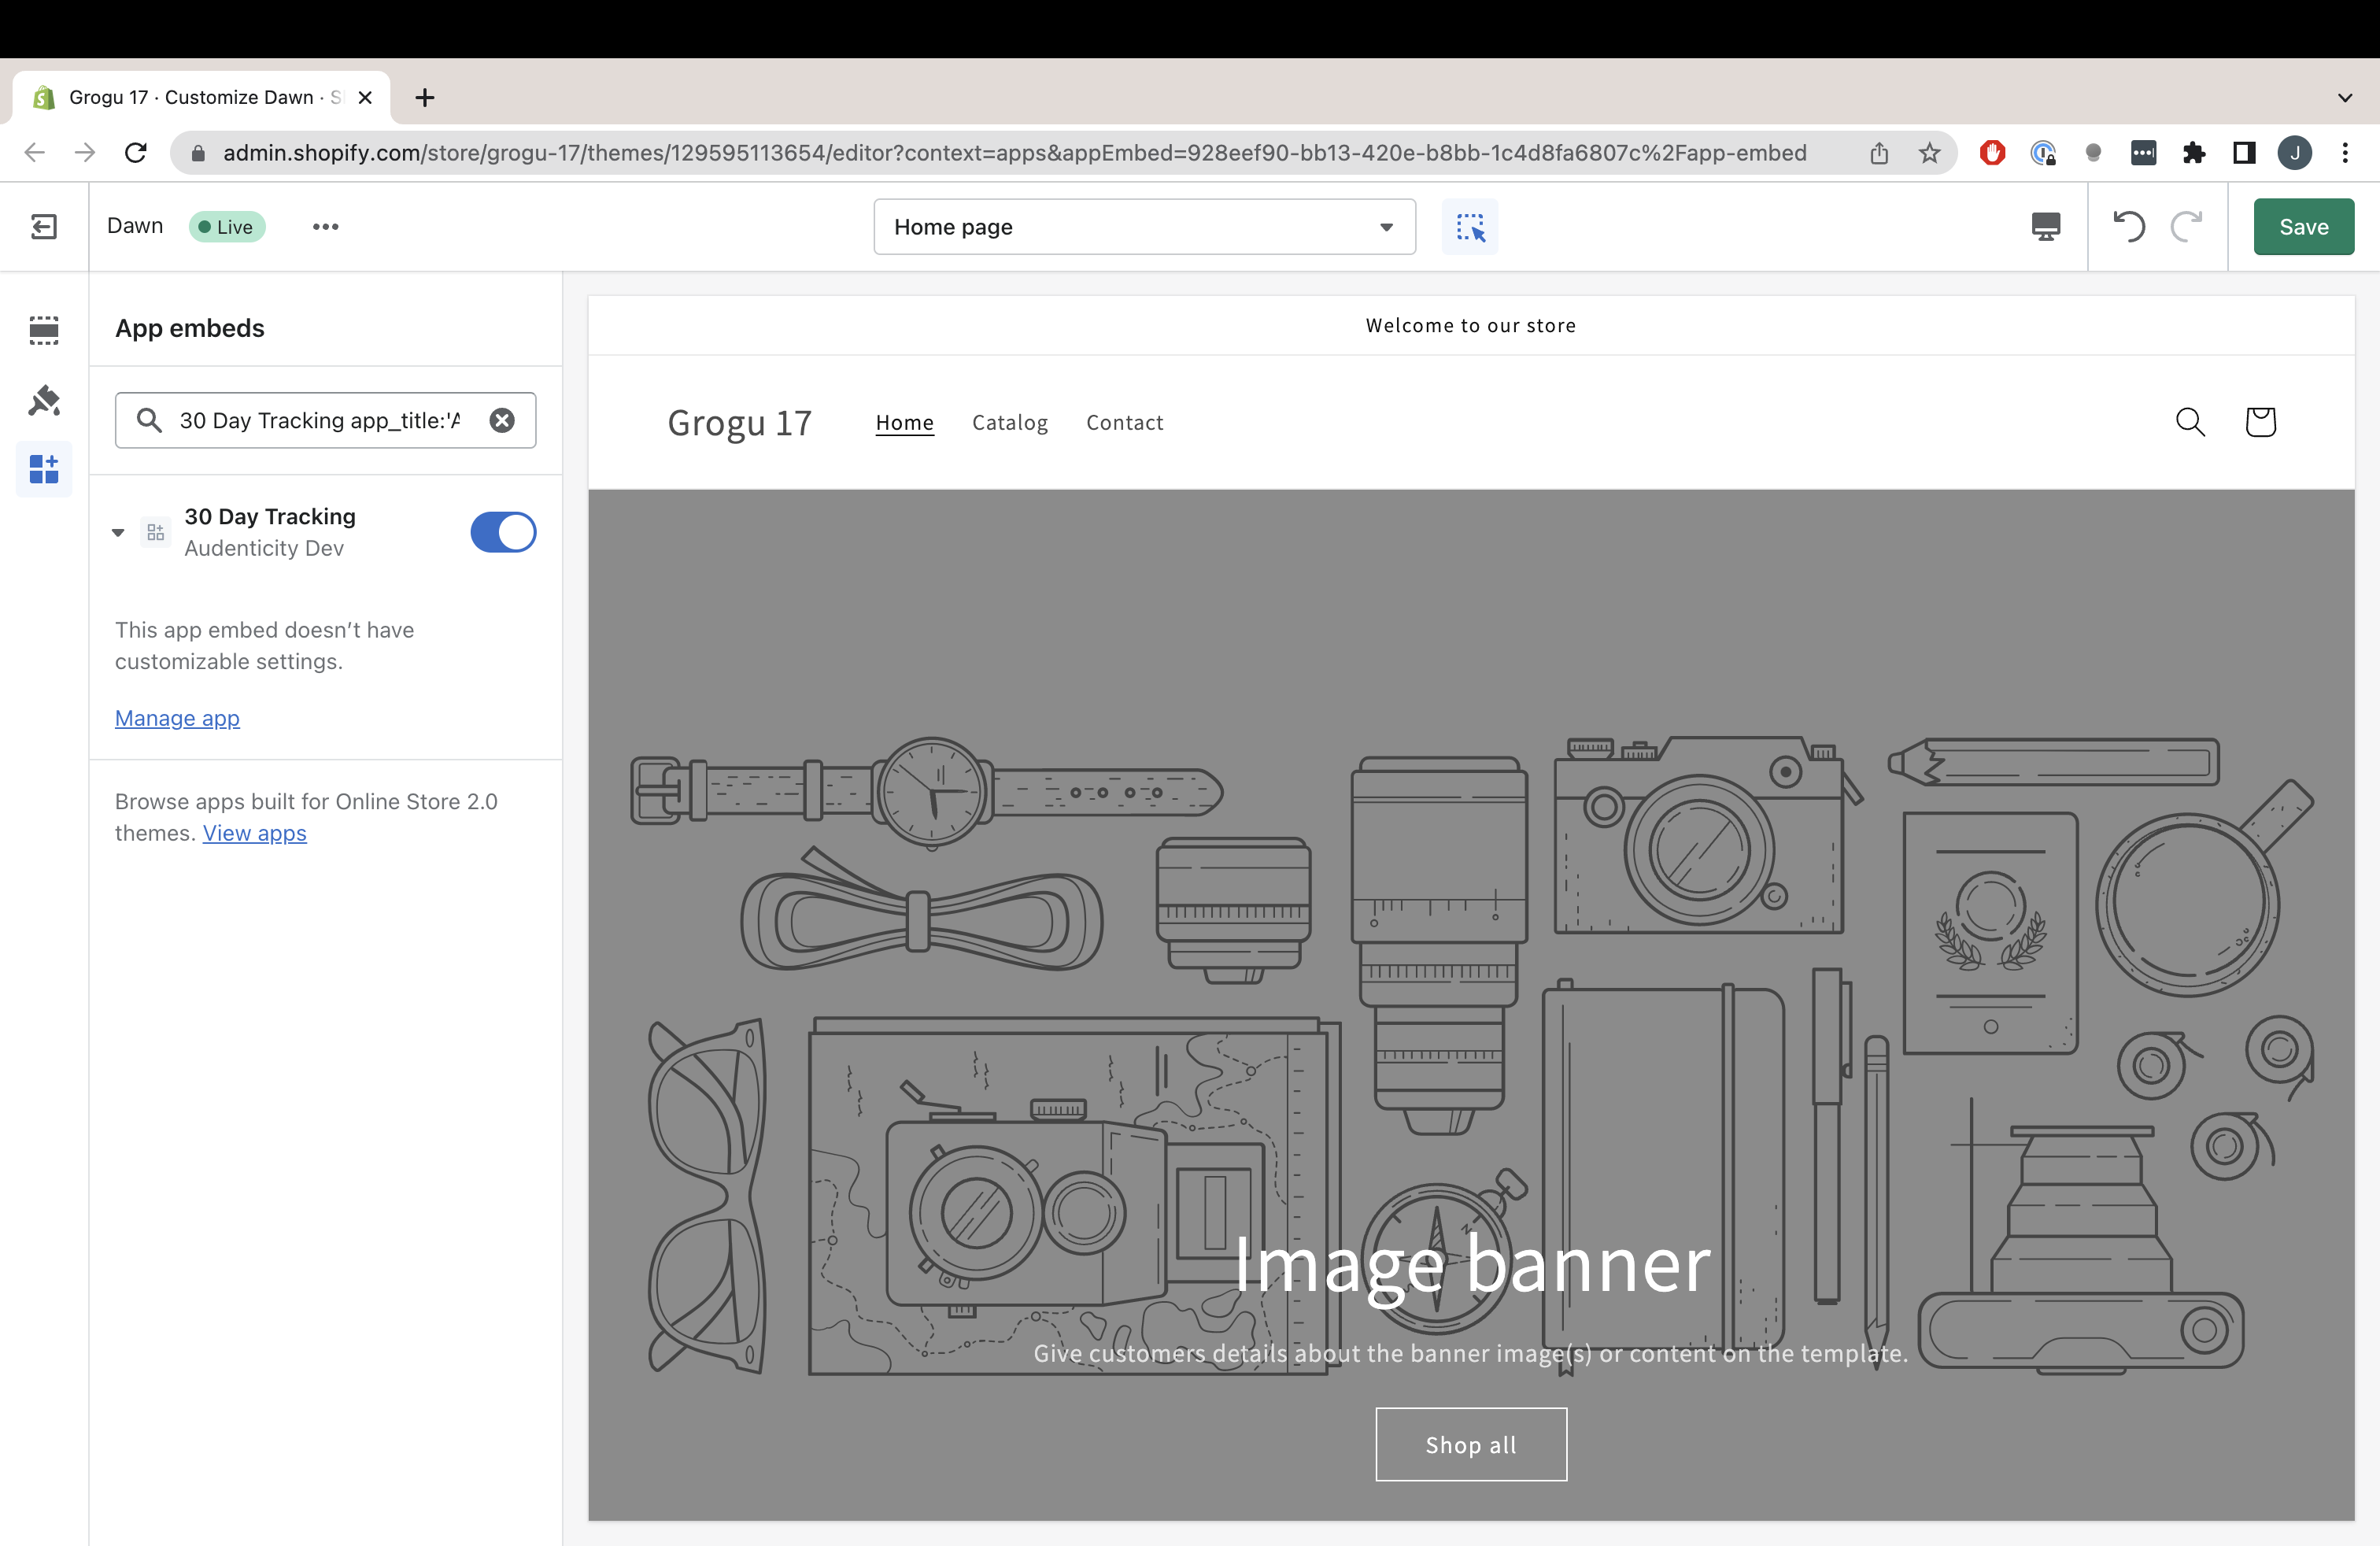Open Theme settings paintbrush icon
This screenshot has height=1546, width=2380.
tap(44, 400)
